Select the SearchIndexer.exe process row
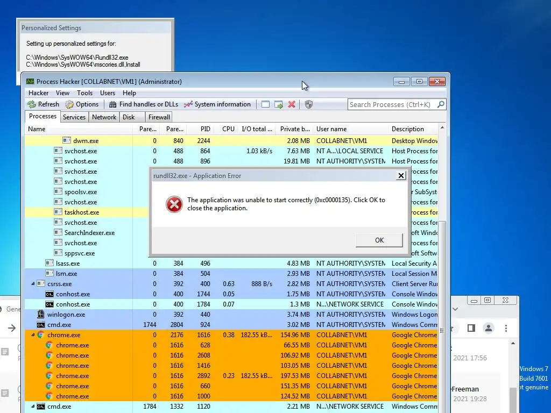This screenshot has width=551, height=413. pyautogui.click(x=87, y=232)
